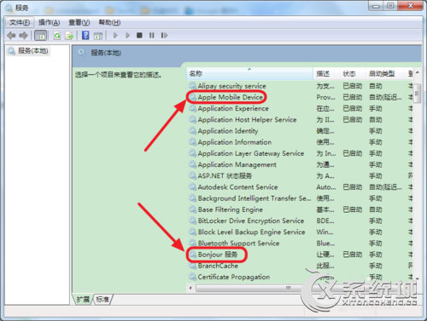Viewport: 427px width, 321px height.
Task: Select BranchCache service row
Action: (x=301, y=266)
